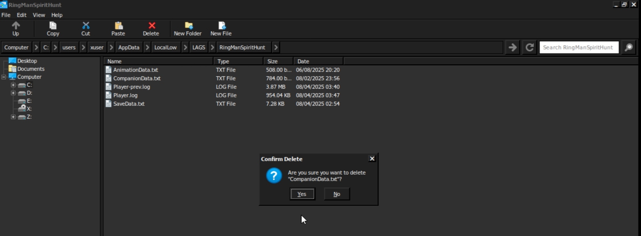Close the Confirm Delete dialog

click(x=372, y=159)
